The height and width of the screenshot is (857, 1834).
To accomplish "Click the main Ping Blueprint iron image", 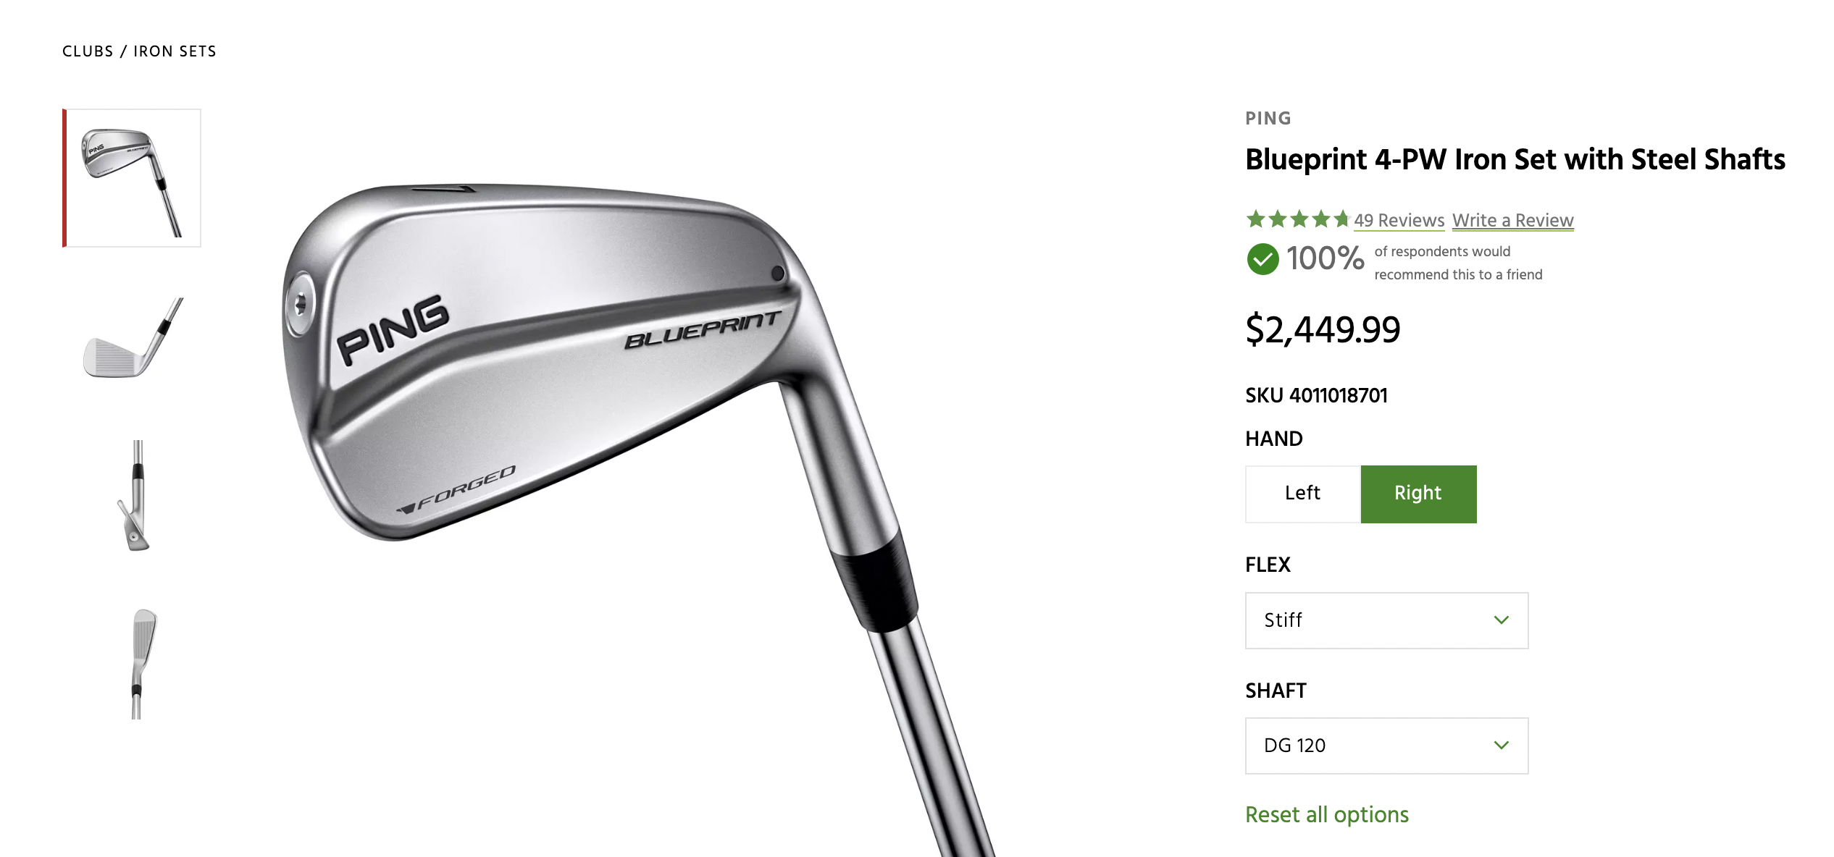I will 637,507.
